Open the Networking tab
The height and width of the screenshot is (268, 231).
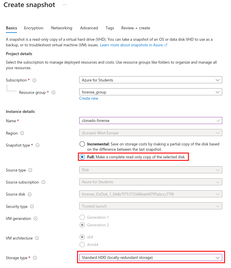coord(62,28)
